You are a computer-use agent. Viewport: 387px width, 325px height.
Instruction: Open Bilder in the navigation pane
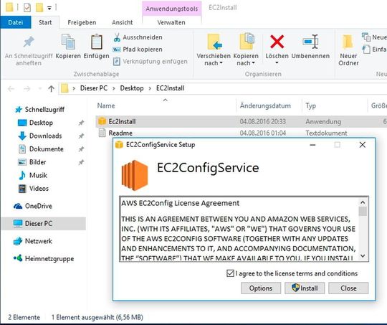coord(37,162)
